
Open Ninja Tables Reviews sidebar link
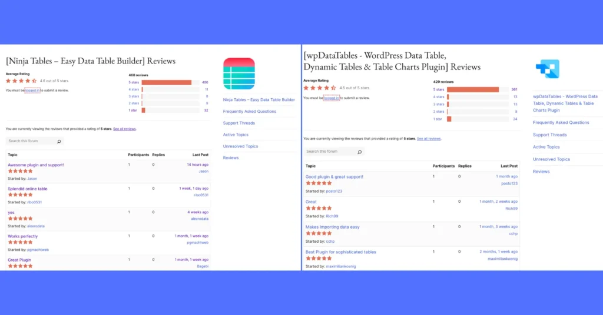coord(231,157)
